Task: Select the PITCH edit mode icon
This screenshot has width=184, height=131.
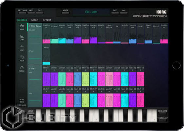Action: coord(22,58)
